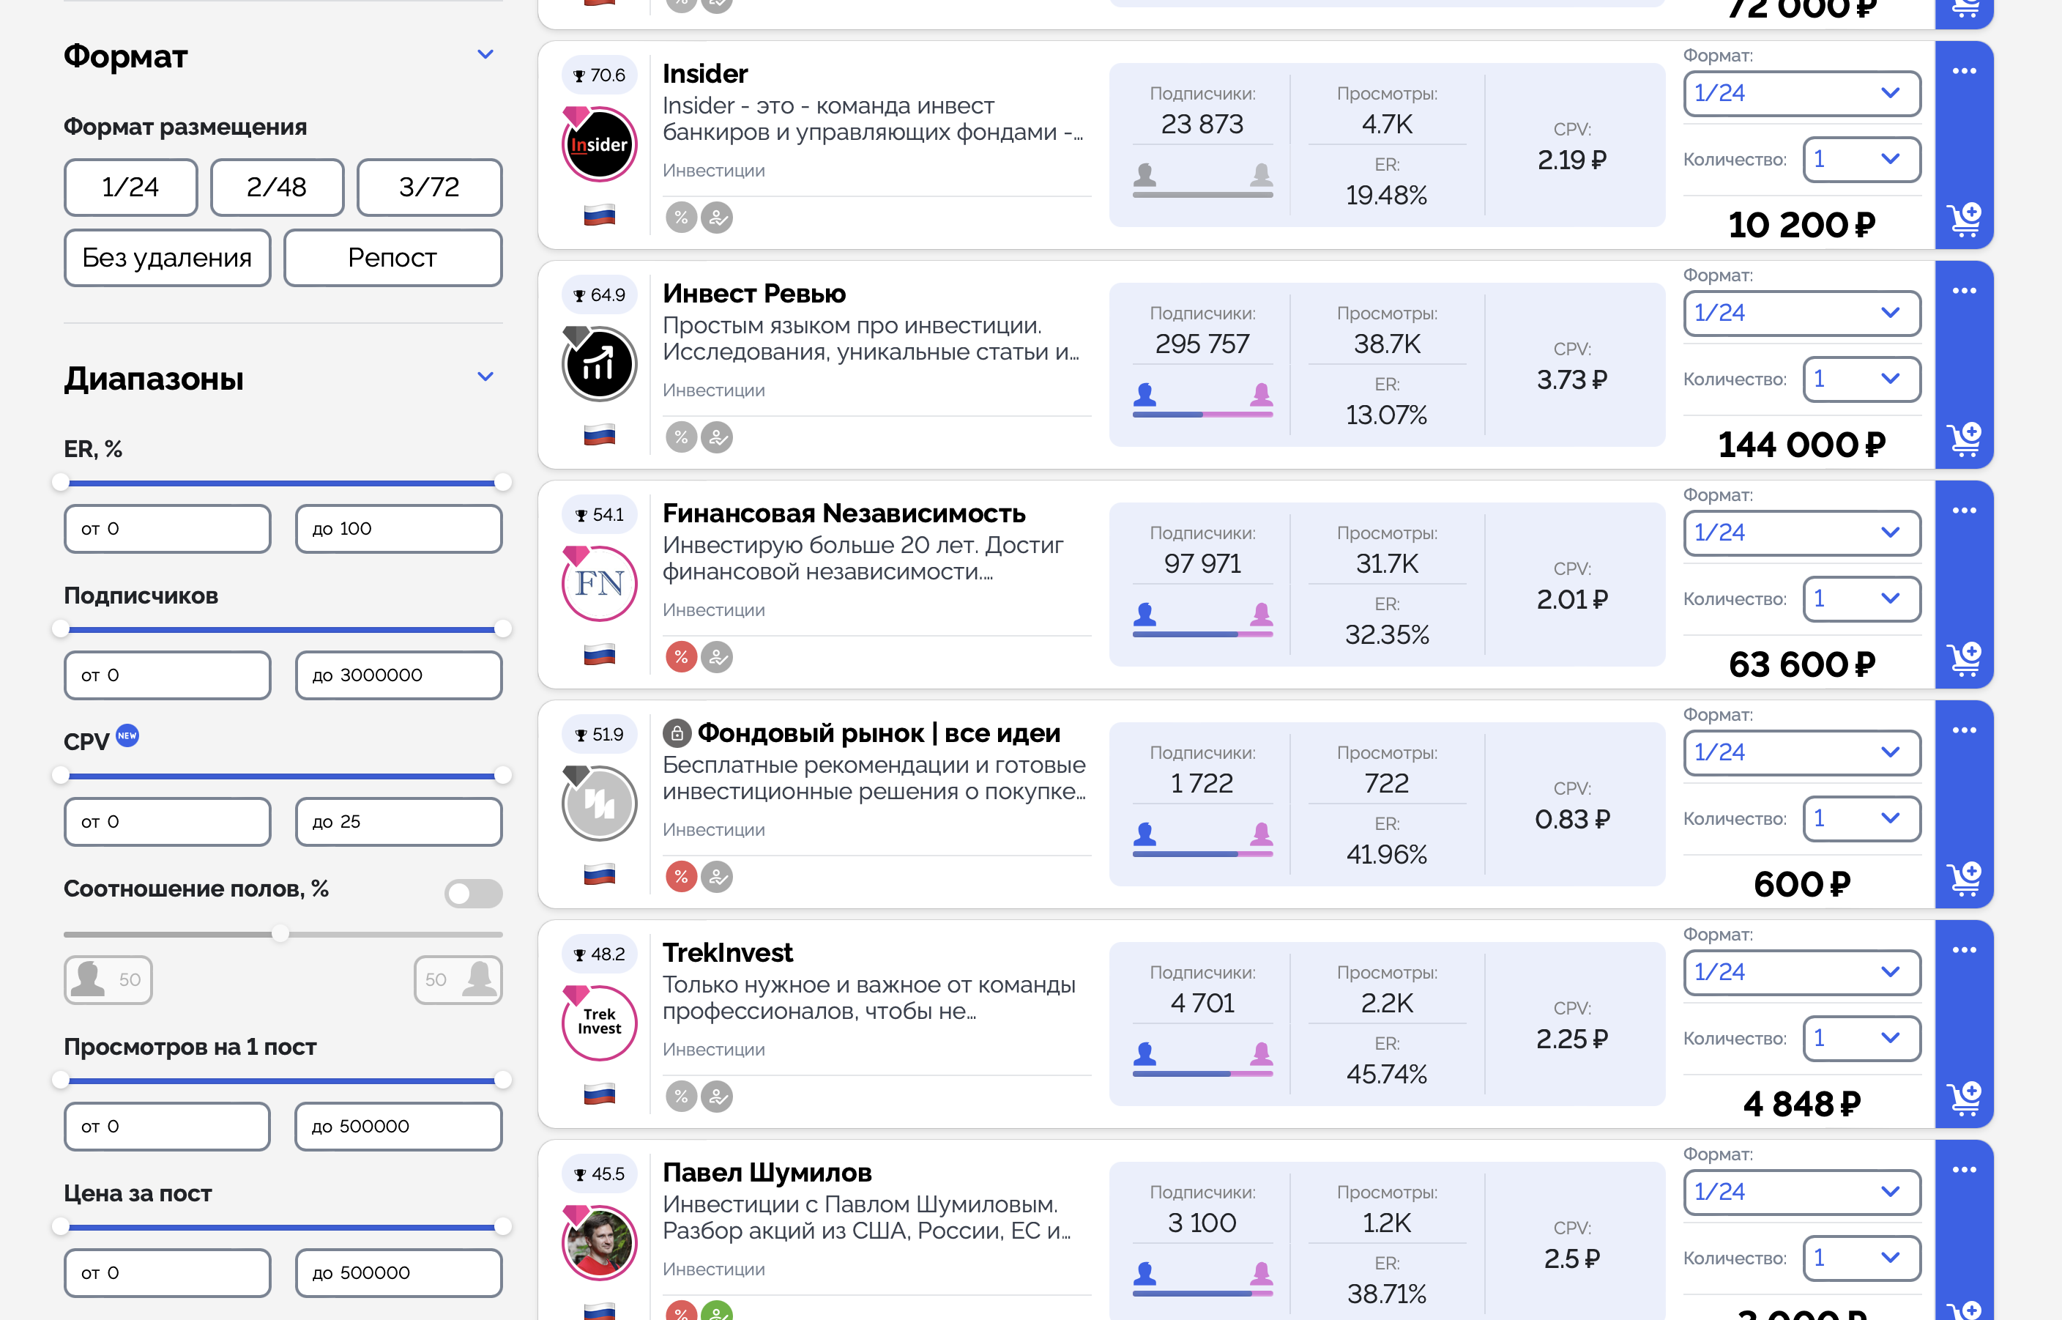Click the 2/48 format button
Viewport: 2062px width, 1320px height.
(x=277, y=187)
